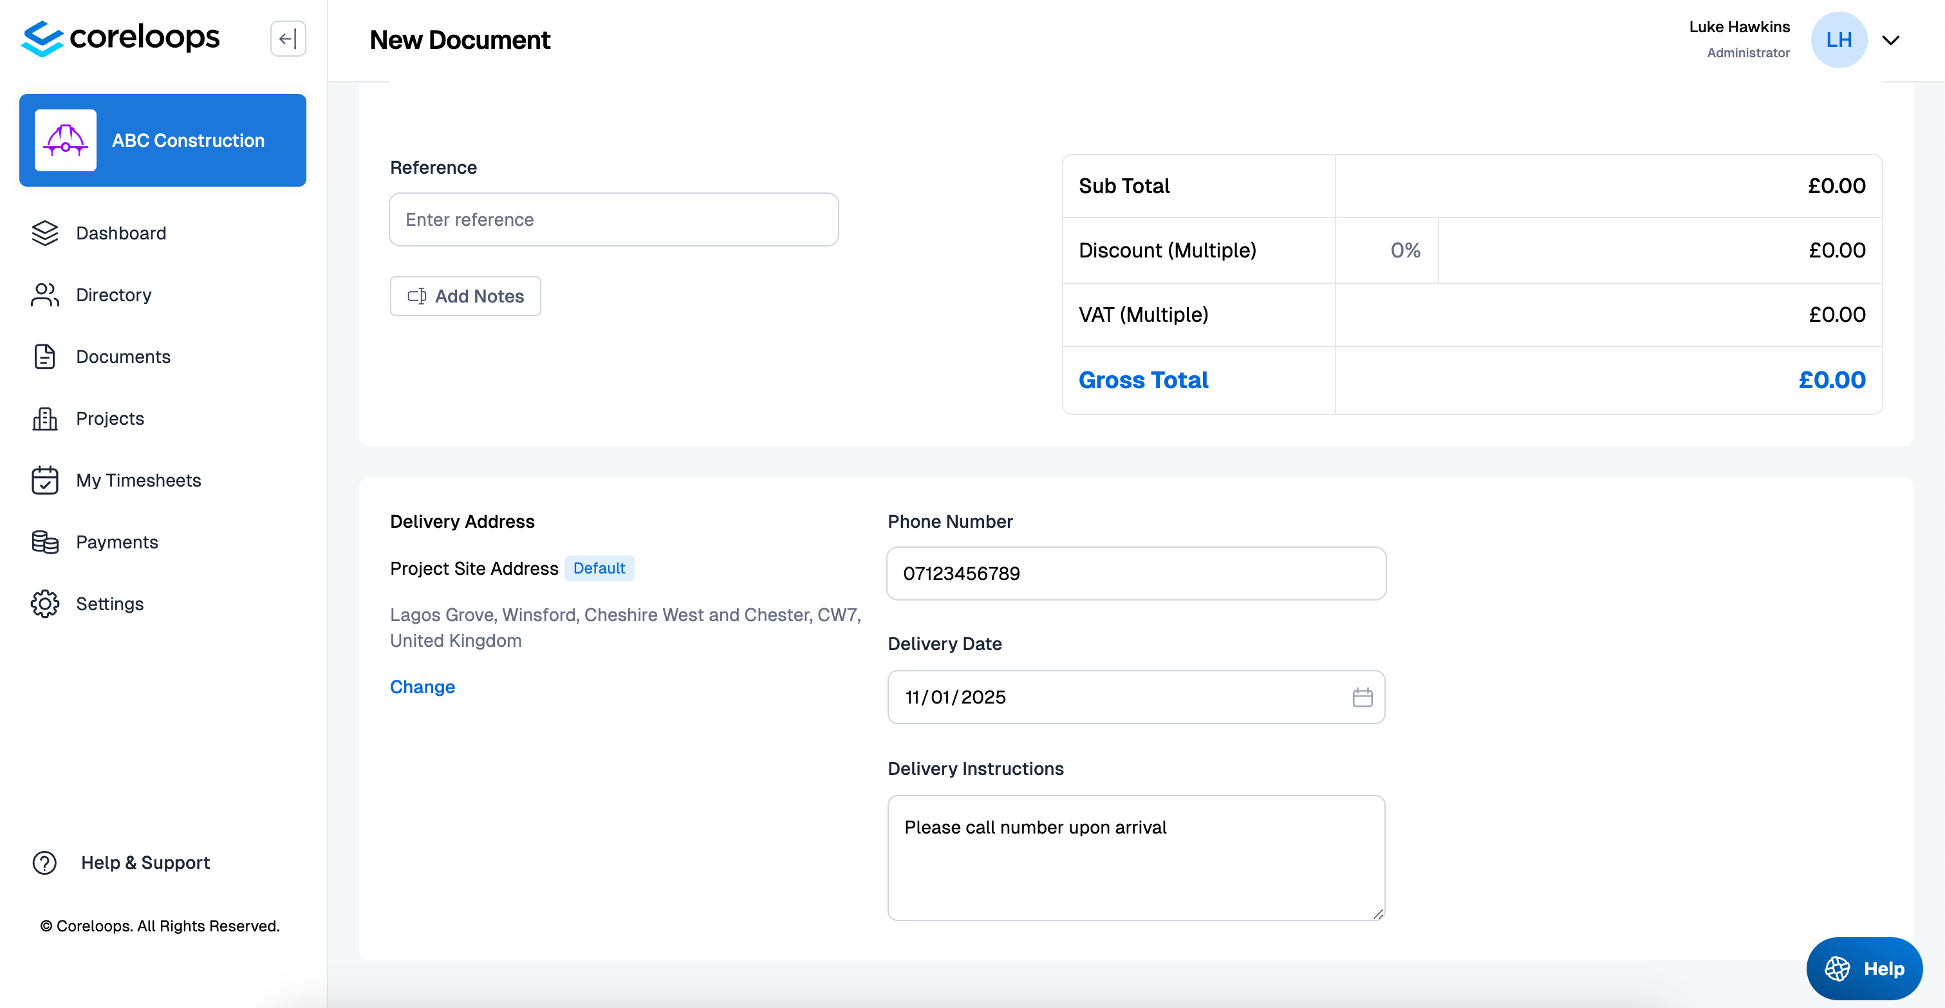Click the Project Site Address label
Screen dimensions: 1945x1008
pyautogui.click(x=474, y=568)
